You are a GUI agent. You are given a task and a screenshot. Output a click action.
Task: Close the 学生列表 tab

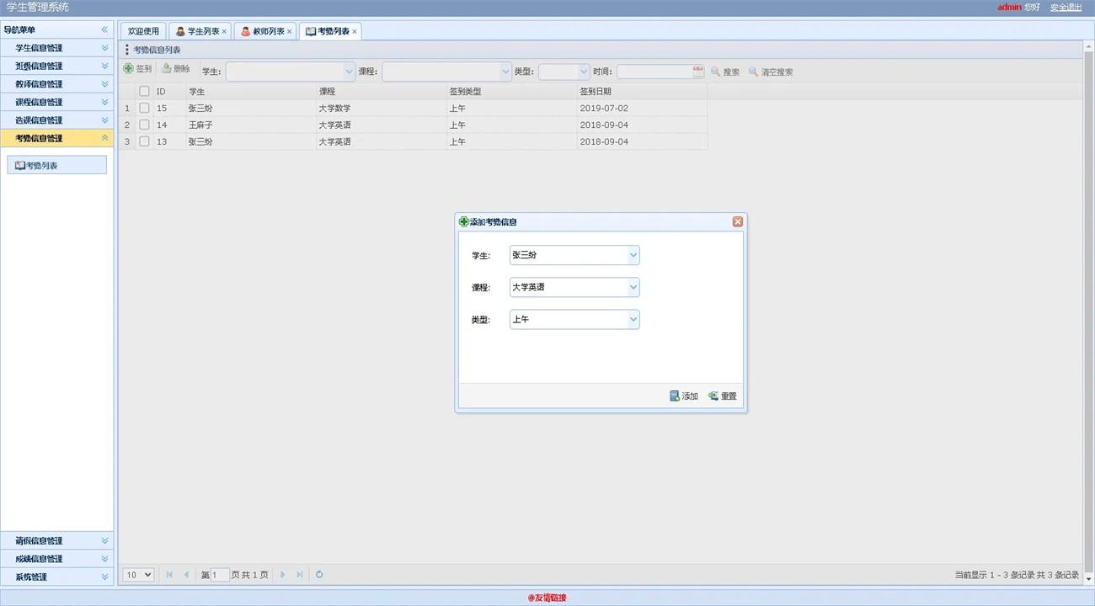(x=224, y=31)
